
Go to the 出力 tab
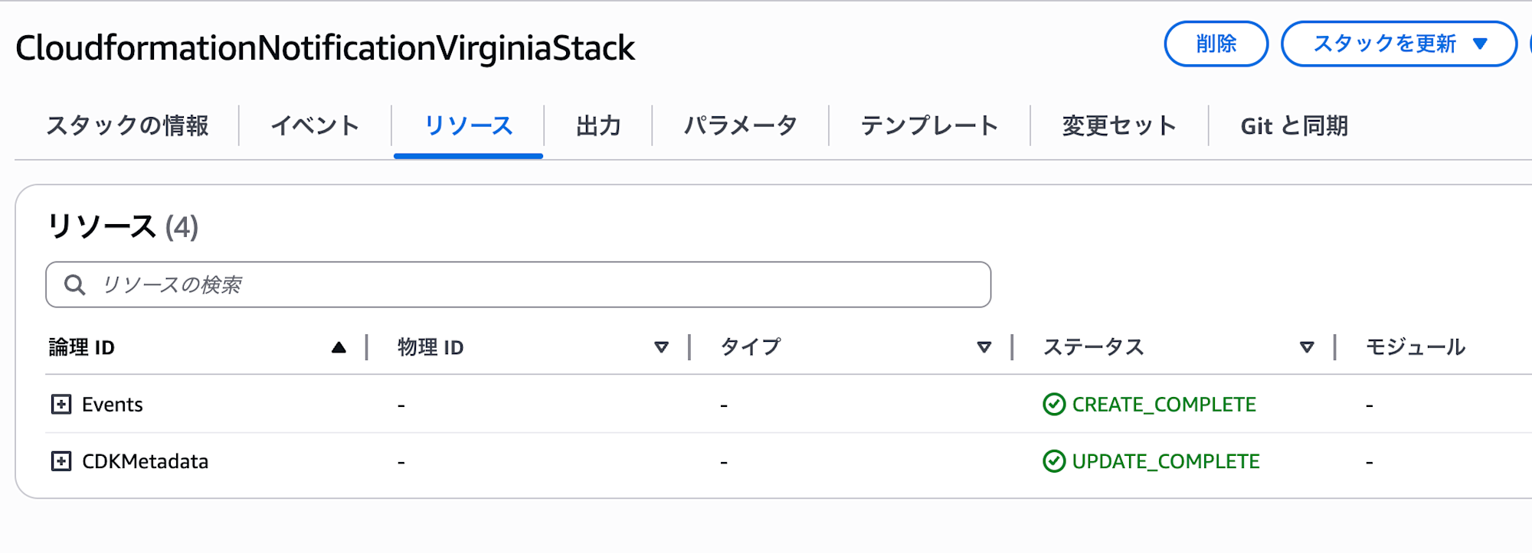tap(598, 125)
